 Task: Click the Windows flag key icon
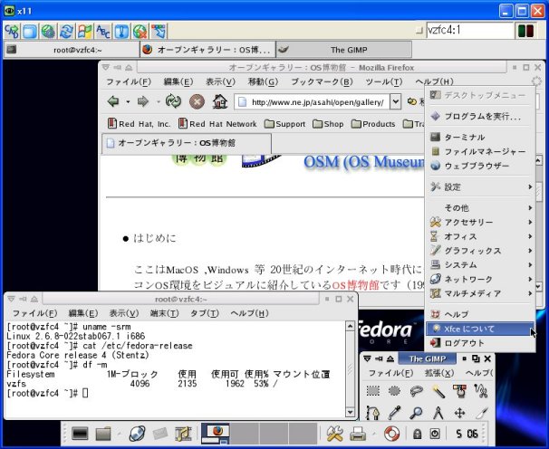[85, 32]
